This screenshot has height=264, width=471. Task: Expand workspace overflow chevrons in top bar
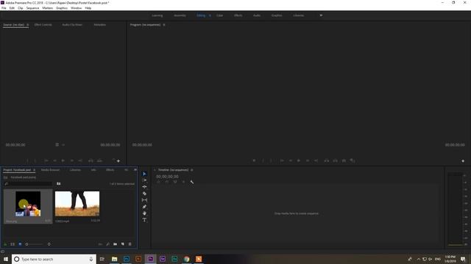321,15
